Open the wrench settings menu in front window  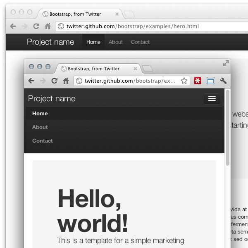[223, 81]
